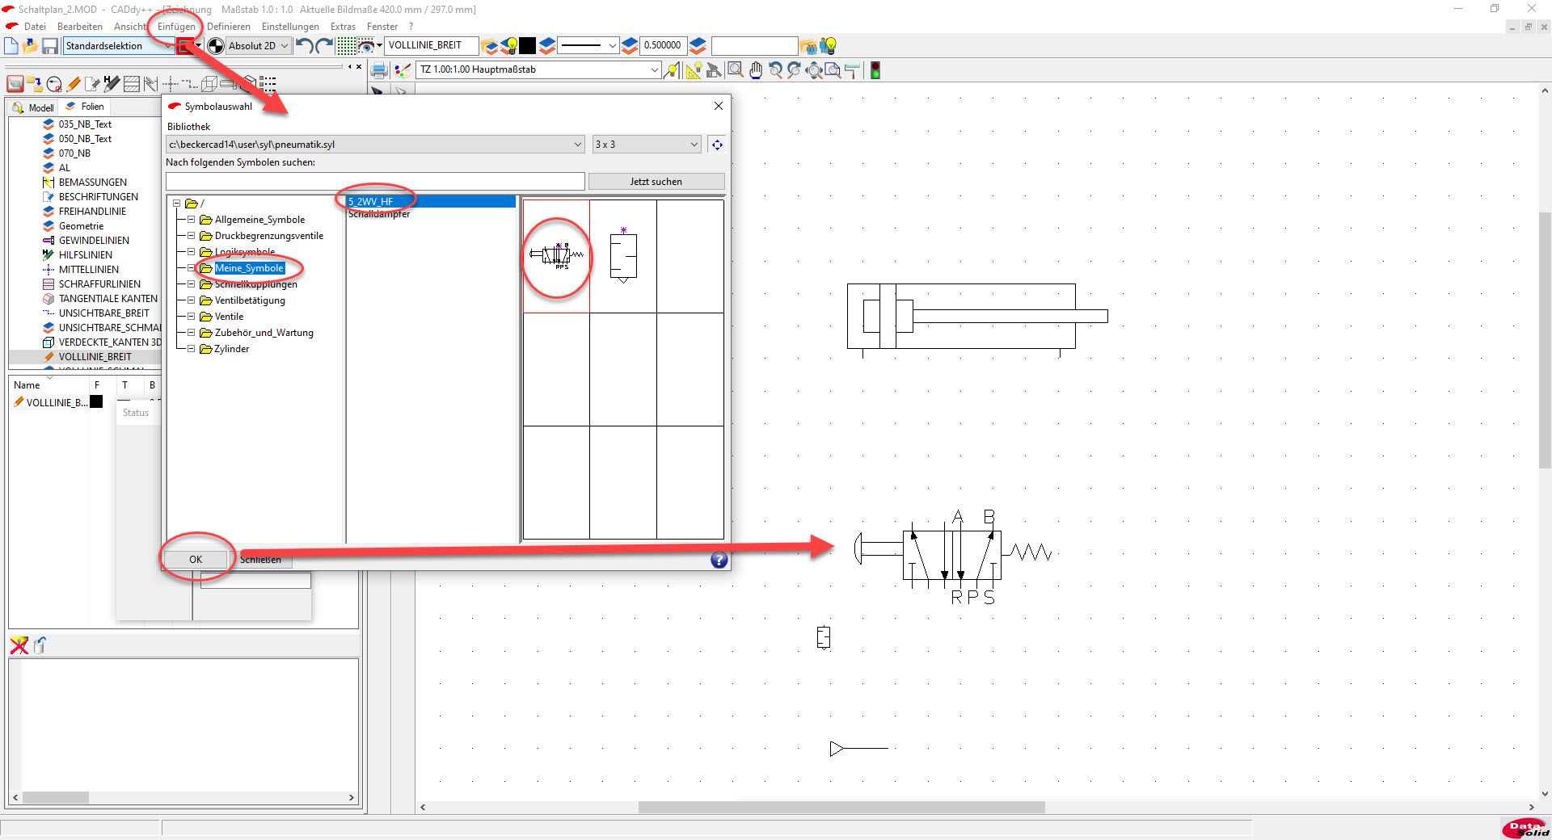The height and width of the screenshot is (840, 1552).
Task: Switch to the Folien tab
Action: 85,107
